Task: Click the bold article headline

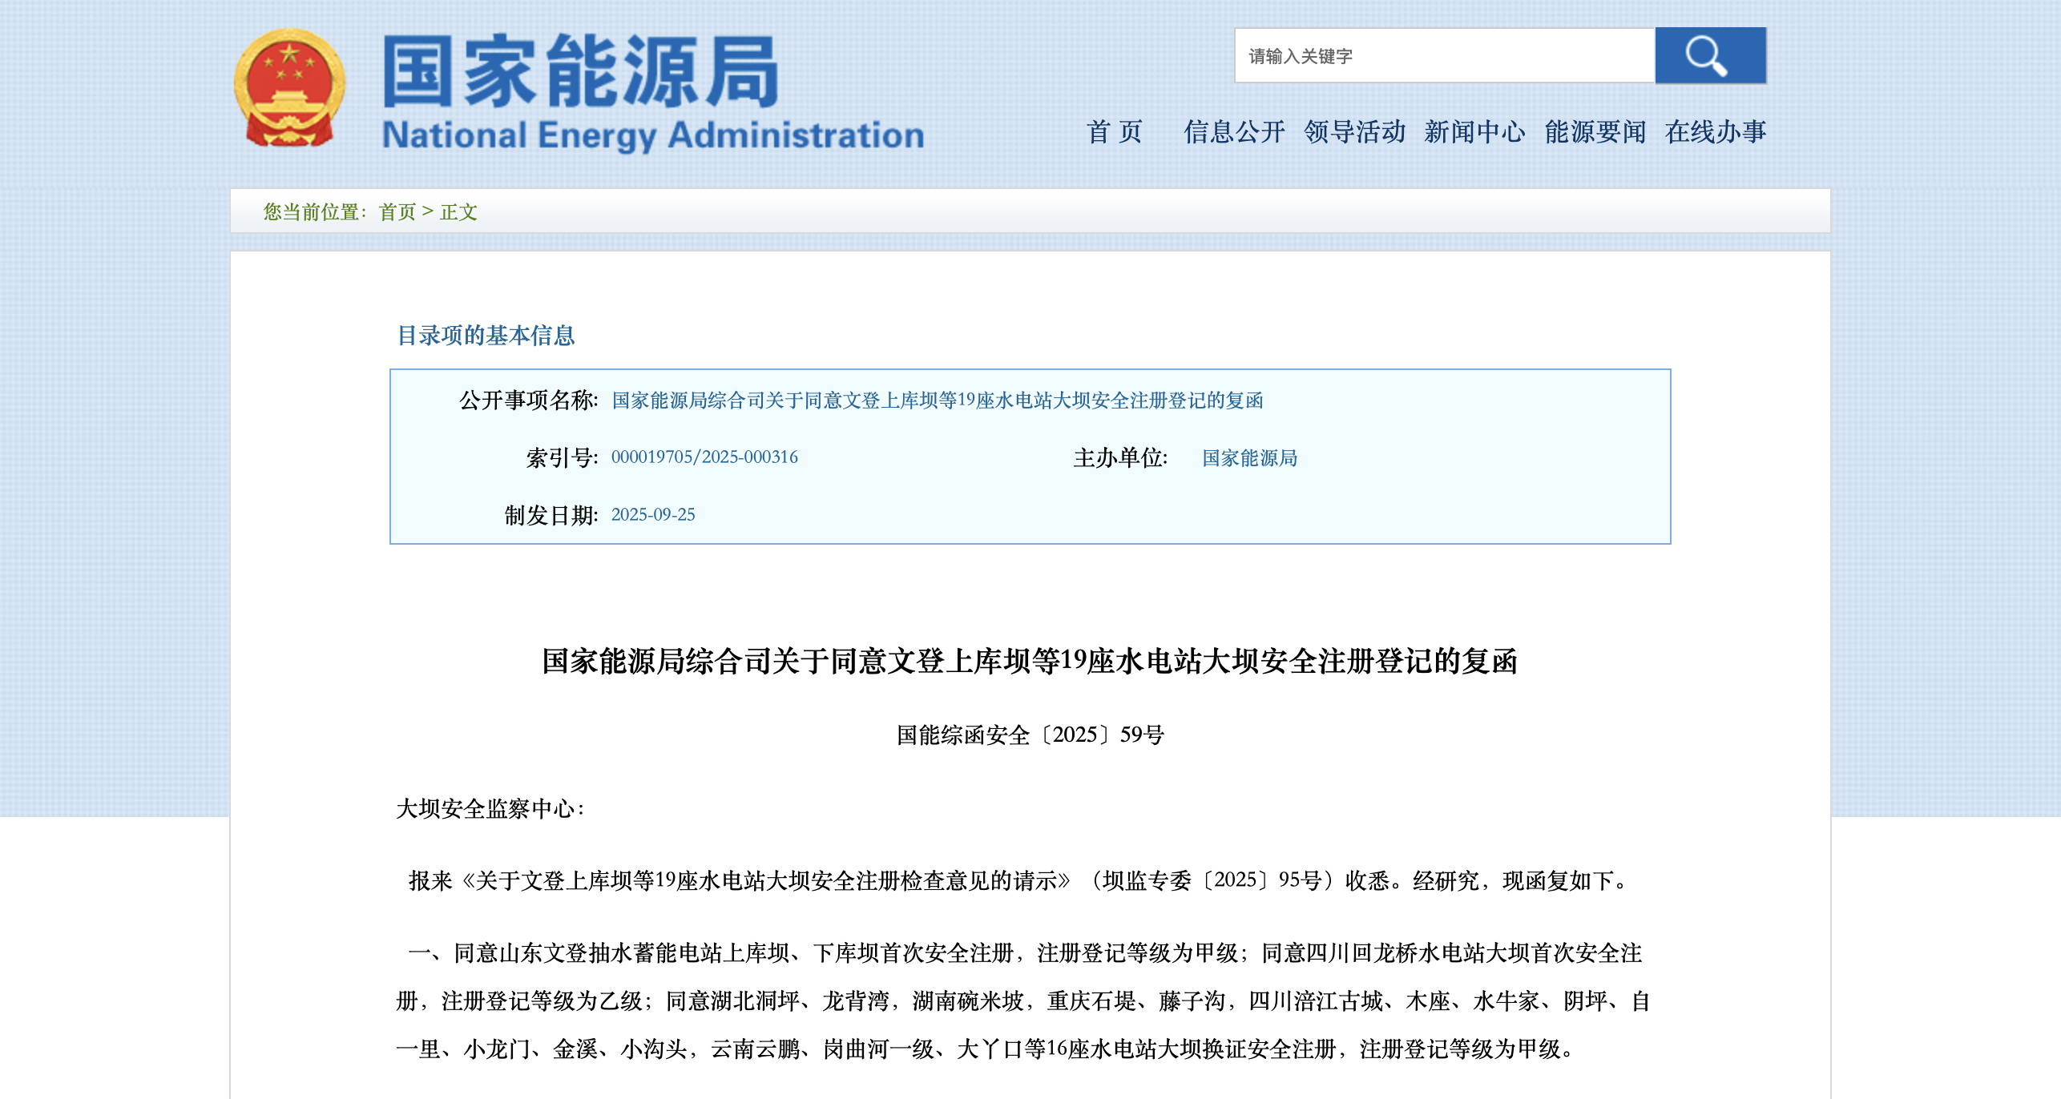Action: click(1030, 661)
